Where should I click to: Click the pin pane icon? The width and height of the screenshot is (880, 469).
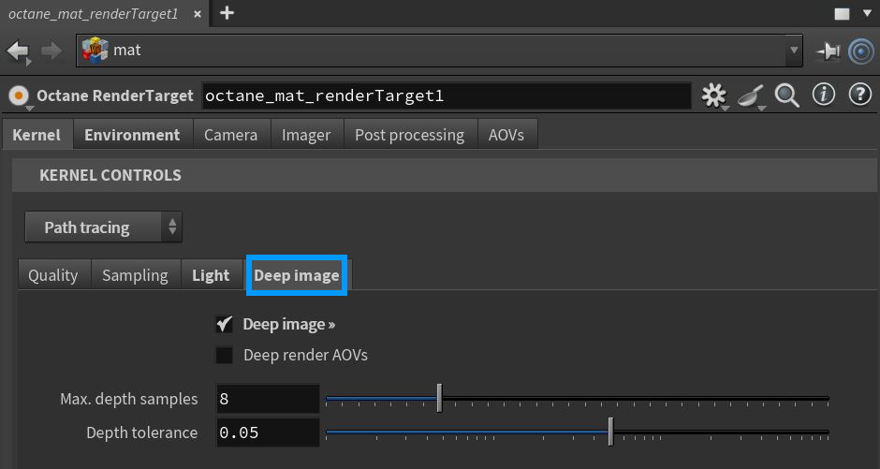[828, 51]
